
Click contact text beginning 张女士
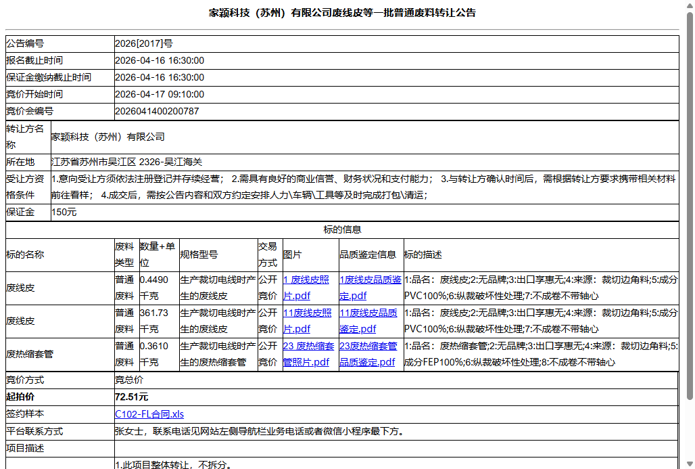[261, 431]
